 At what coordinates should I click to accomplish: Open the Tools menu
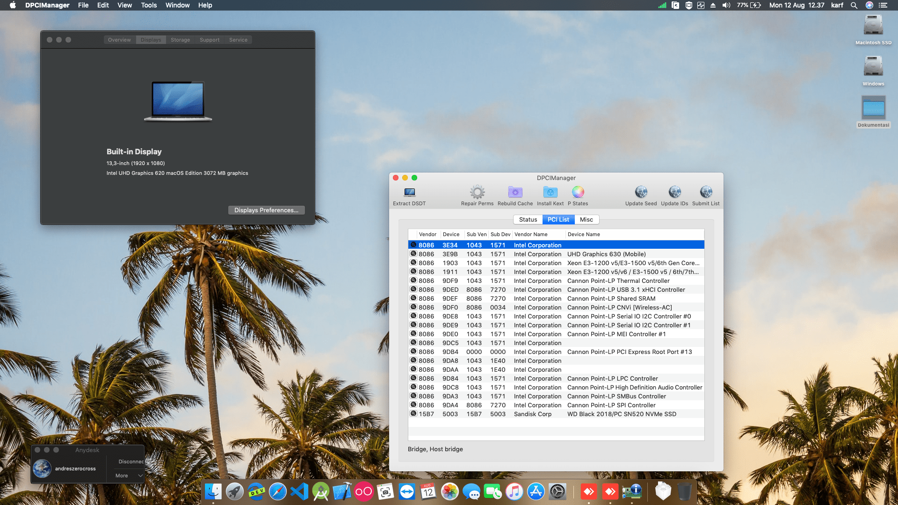tap(149, 5)
